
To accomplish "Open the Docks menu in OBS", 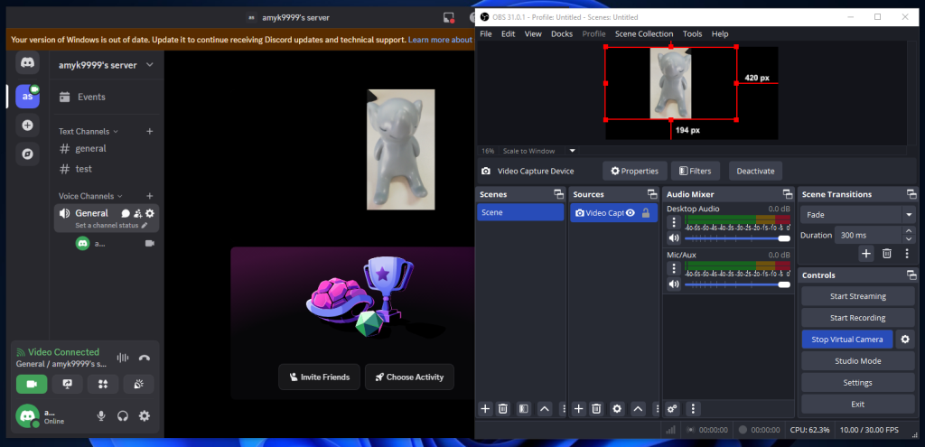I will (x=561, y=33).
